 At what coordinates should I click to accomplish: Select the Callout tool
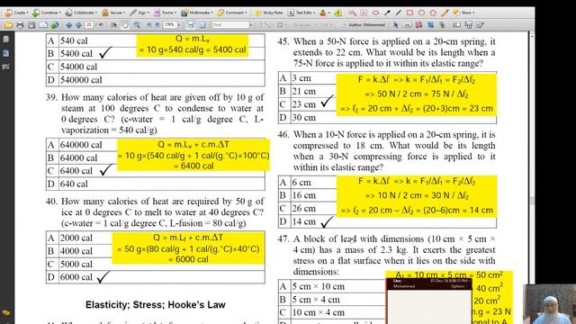click(352, 13)
